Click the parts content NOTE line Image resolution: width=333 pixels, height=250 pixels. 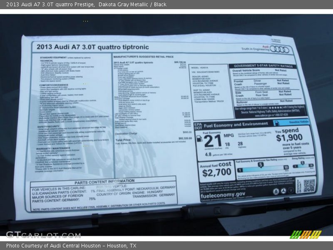coord(99,207)
